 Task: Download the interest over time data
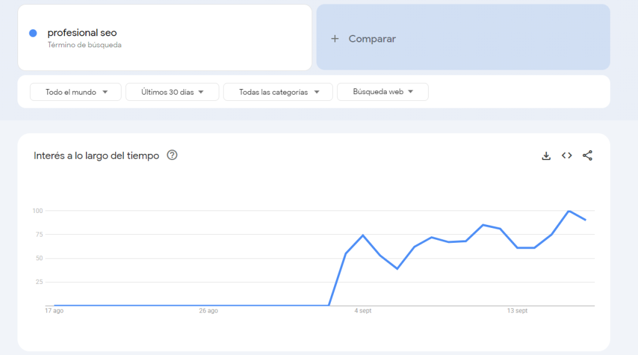pyautogui.click(x=546, y=156)
